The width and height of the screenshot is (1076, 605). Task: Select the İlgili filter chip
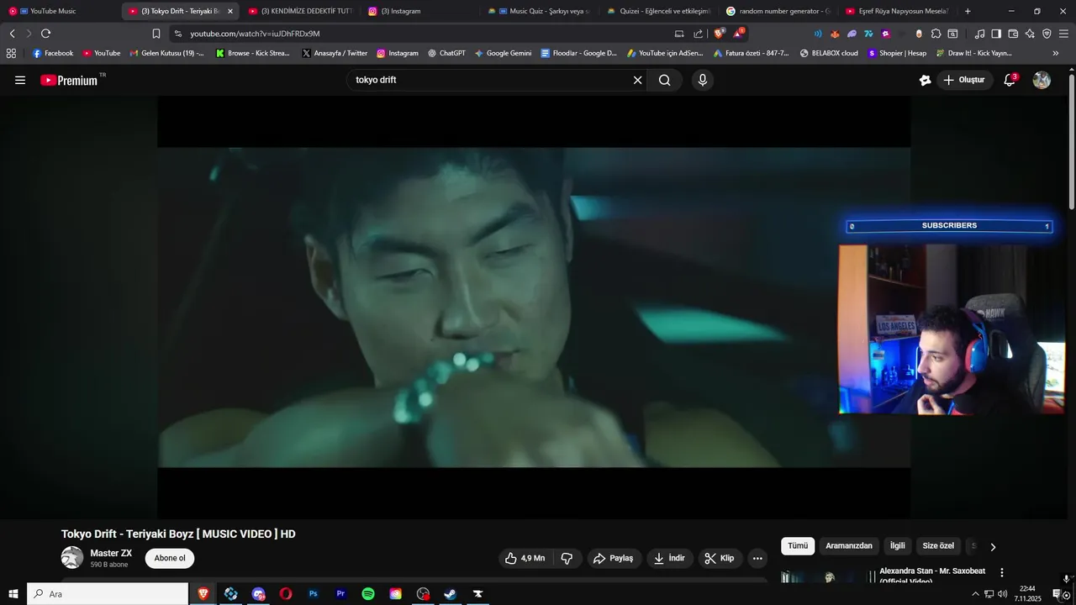point(898,546)
